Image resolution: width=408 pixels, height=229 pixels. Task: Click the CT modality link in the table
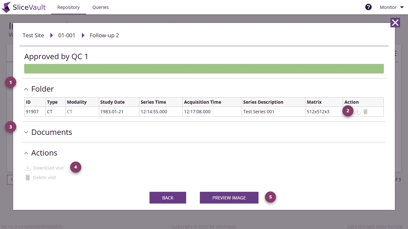(69, 112)
